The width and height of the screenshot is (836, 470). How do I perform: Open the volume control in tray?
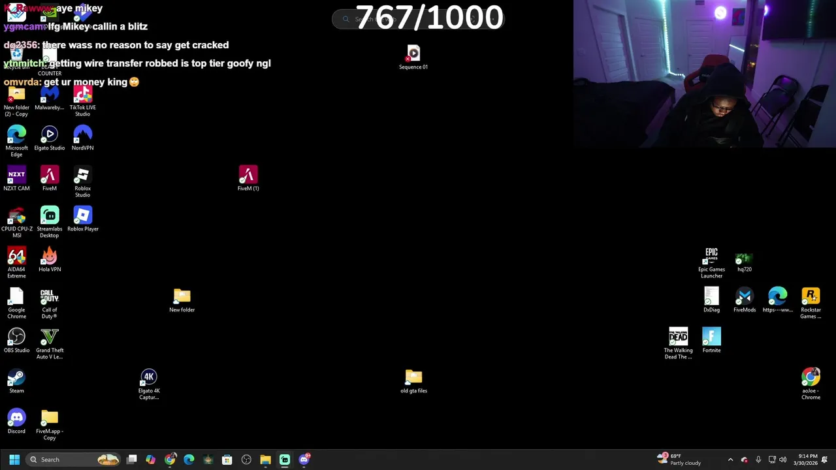pos(783,460)
